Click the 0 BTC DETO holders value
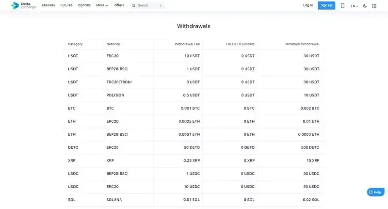The image size is (388, 209). [249, 108]
